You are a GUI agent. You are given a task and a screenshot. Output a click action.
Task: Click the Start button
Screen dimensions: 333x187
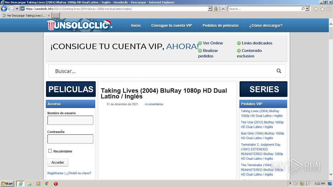pos(7,184)
